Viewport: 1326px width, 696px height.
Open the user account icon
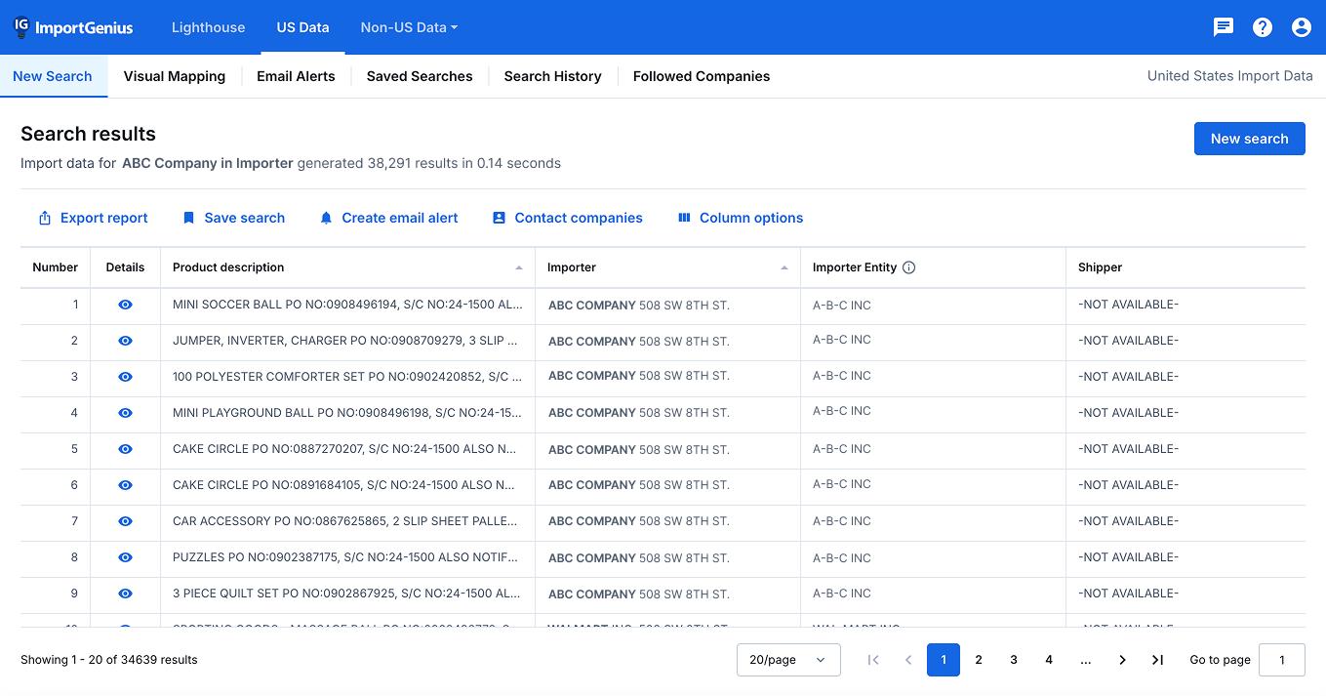(x=1302, y=27)
